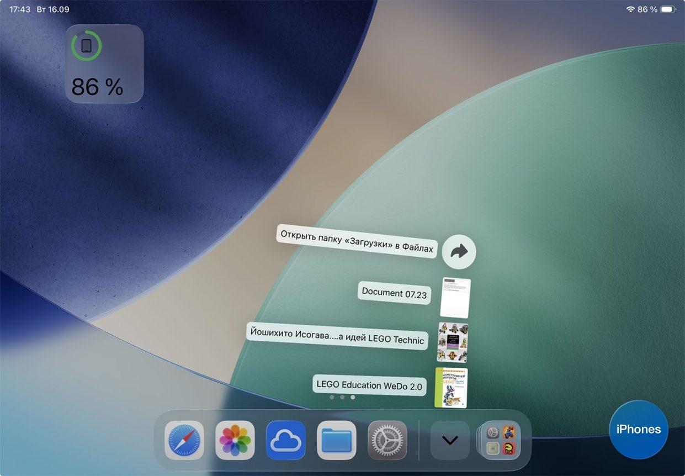Open the blue cloud app in dock
The image size is (685, 476).
click(286, 440)
